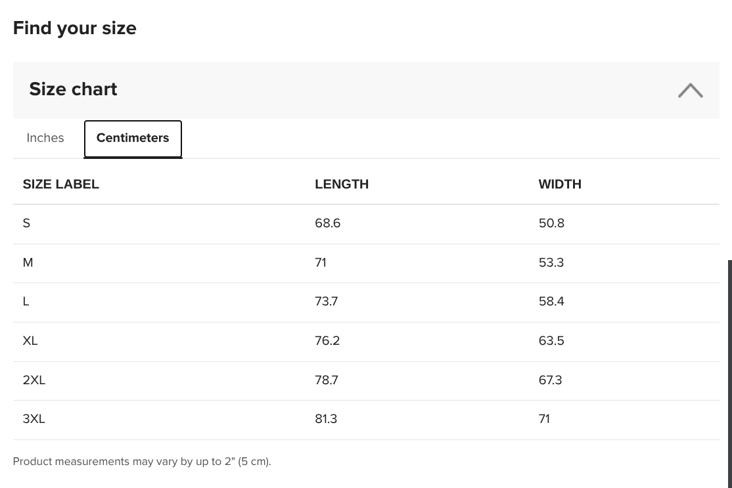Select the XL size row label
The width and height of the screenshot is (732, 488).
pyautogui.click(x=30, y=341)
